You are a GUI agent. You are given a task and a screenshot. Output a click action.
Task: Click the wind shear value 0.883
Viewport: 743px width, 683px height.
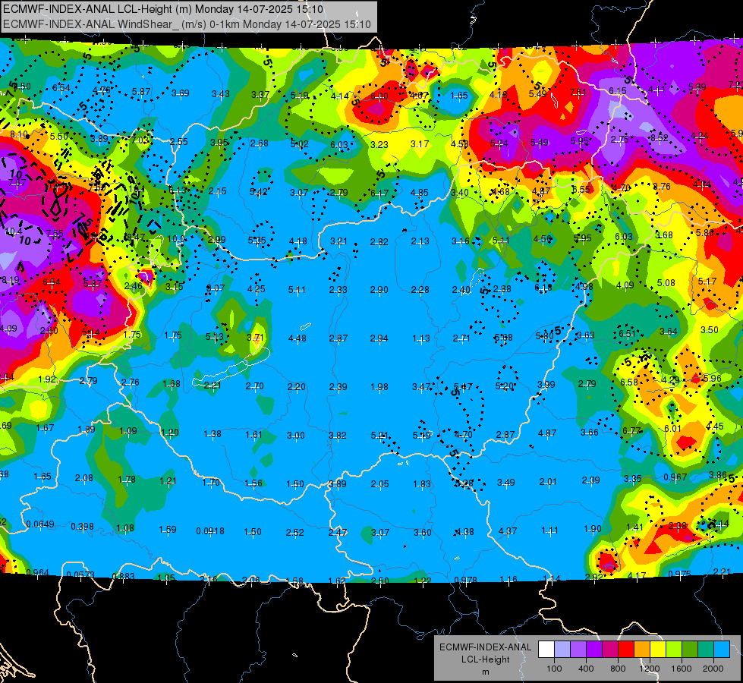click(x=123, y=576)
